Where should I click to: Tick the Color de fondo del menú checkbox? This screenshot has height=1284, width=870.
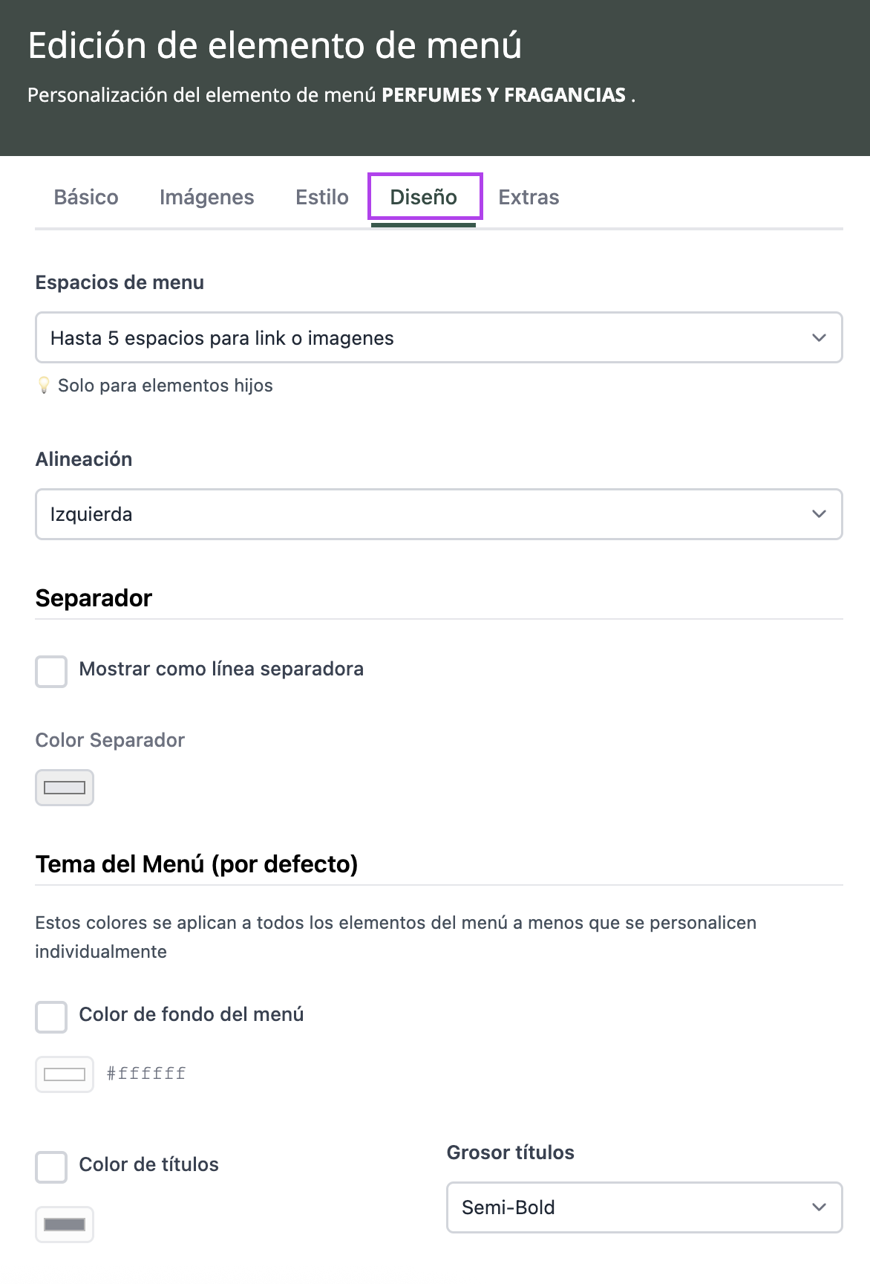tap(51, 1016)
